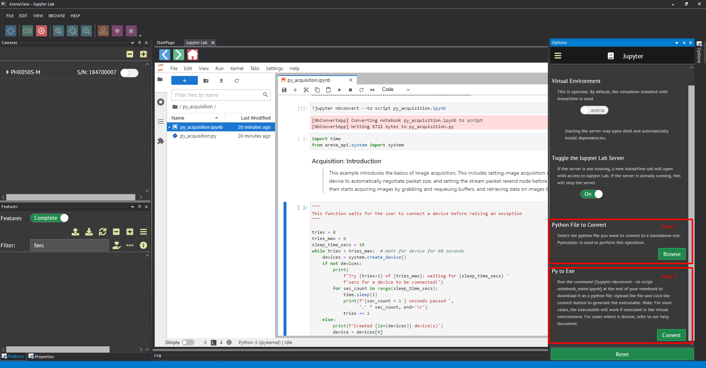Open the Jupyter options hamburger menu
Viewport: 706px width, 368px height.
pos(558,56)
